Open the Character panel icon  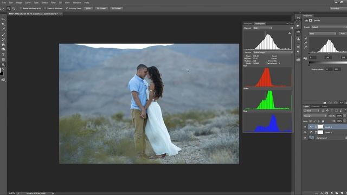point(298,47)
